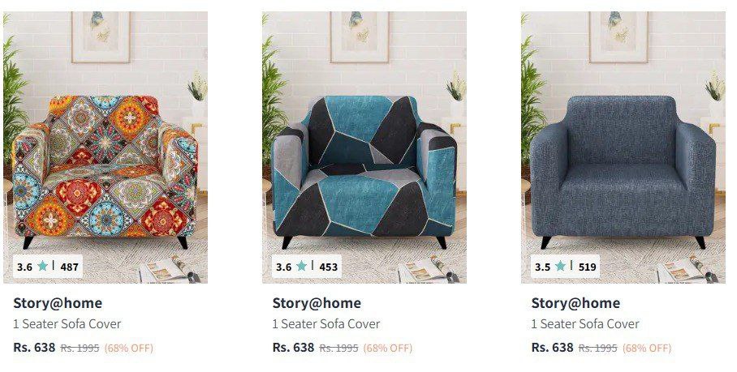Click the 519 review count

pyautogui.click(x=588, y=267)
